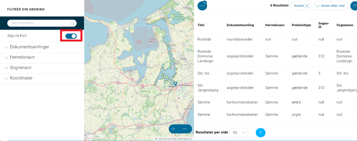
Task: Zoom in on the map with plus
Action: tap(173, 129)
